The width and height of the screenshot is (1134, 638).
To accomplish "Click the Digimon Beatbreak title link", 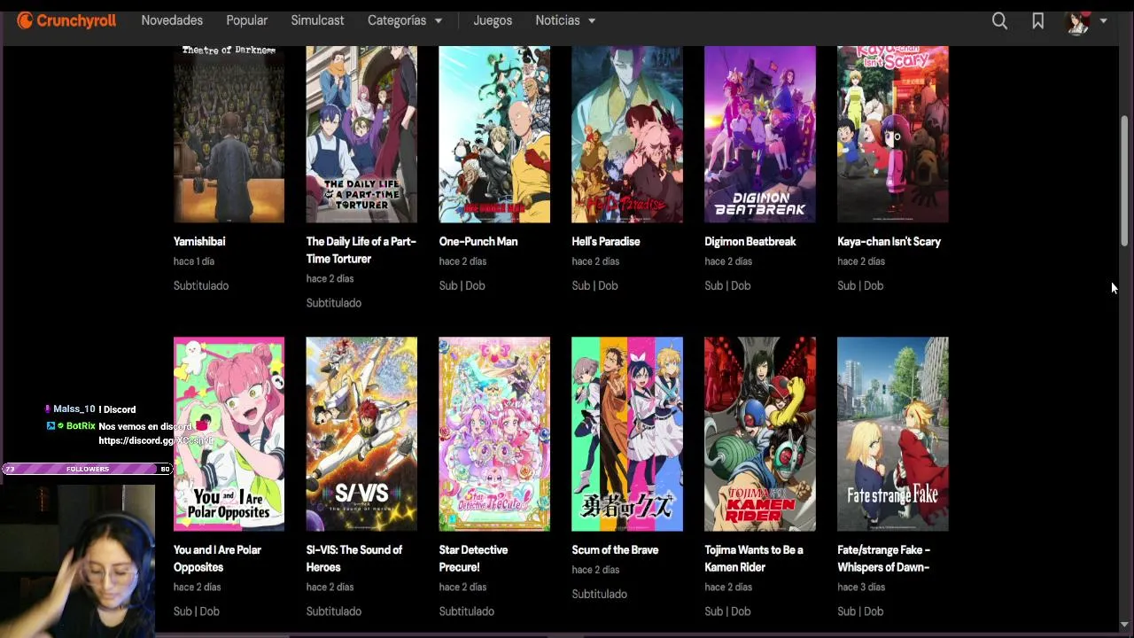I will 750,241.
